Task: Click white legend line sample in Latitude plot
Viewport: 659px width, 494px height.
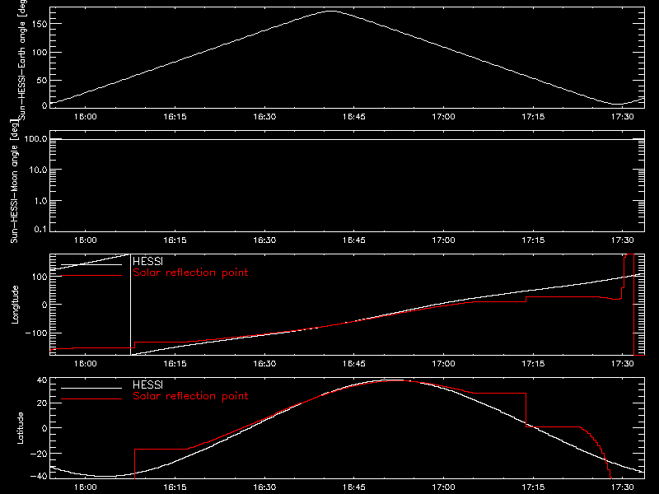Action: (x=91, y=388)
